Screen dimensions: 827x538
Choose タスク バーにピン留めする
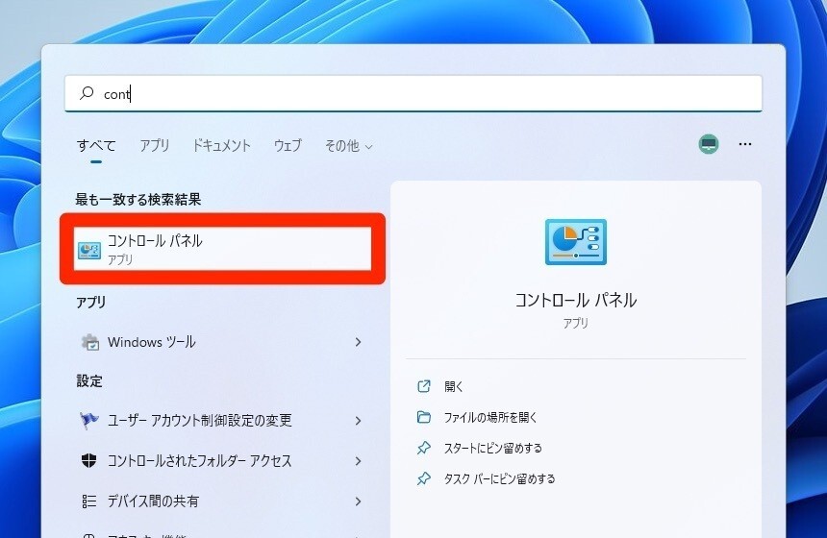pyautogui.click(x=499, y=478)
